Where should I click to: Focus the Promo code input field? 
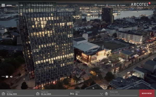[123, 94]
